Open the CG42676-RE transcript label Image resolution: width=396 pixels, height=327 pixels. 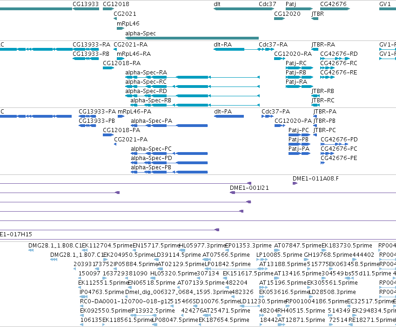pyautogui.click(x=339, y=73)
